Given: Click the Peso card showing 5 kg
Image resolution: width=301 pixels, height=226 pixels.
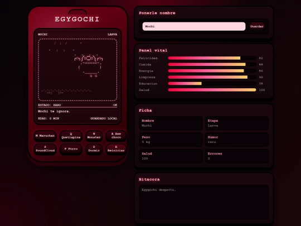Looking at the screenshot, I should click(x=171, y=140).
